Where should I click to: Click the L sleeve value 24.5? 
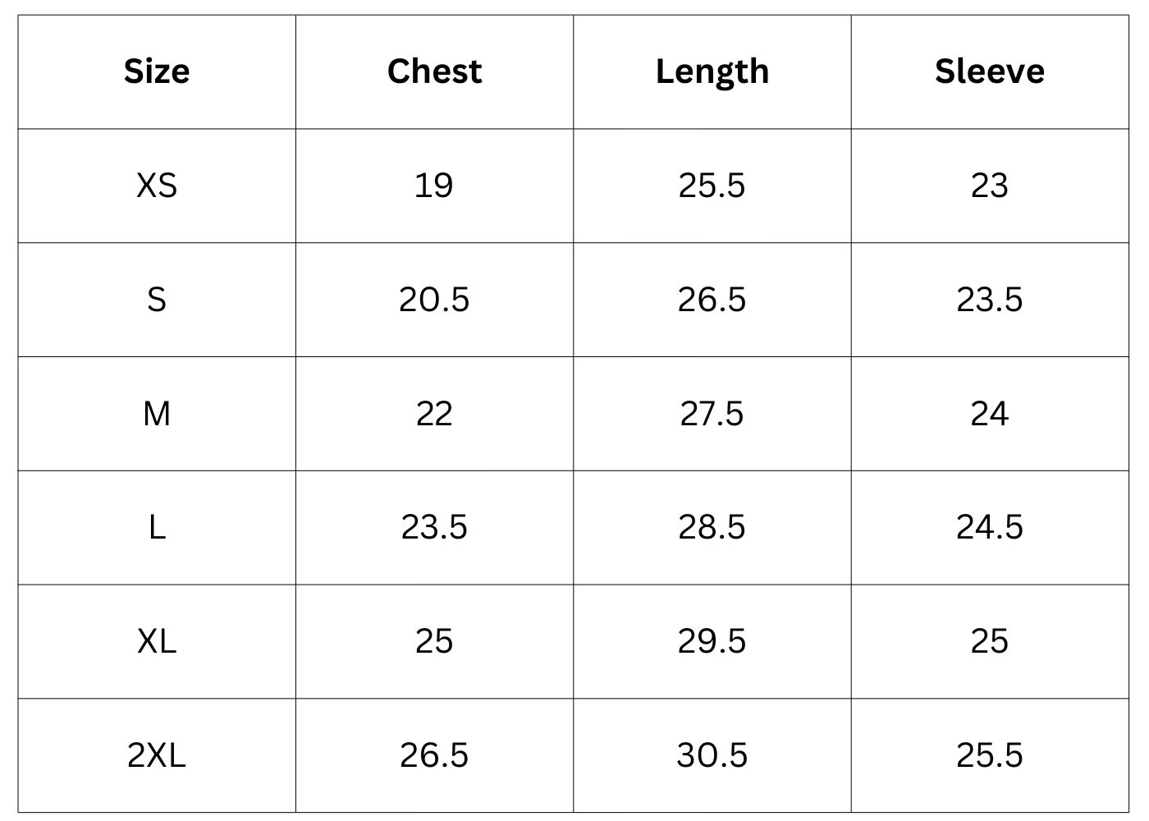click(989, 527)
